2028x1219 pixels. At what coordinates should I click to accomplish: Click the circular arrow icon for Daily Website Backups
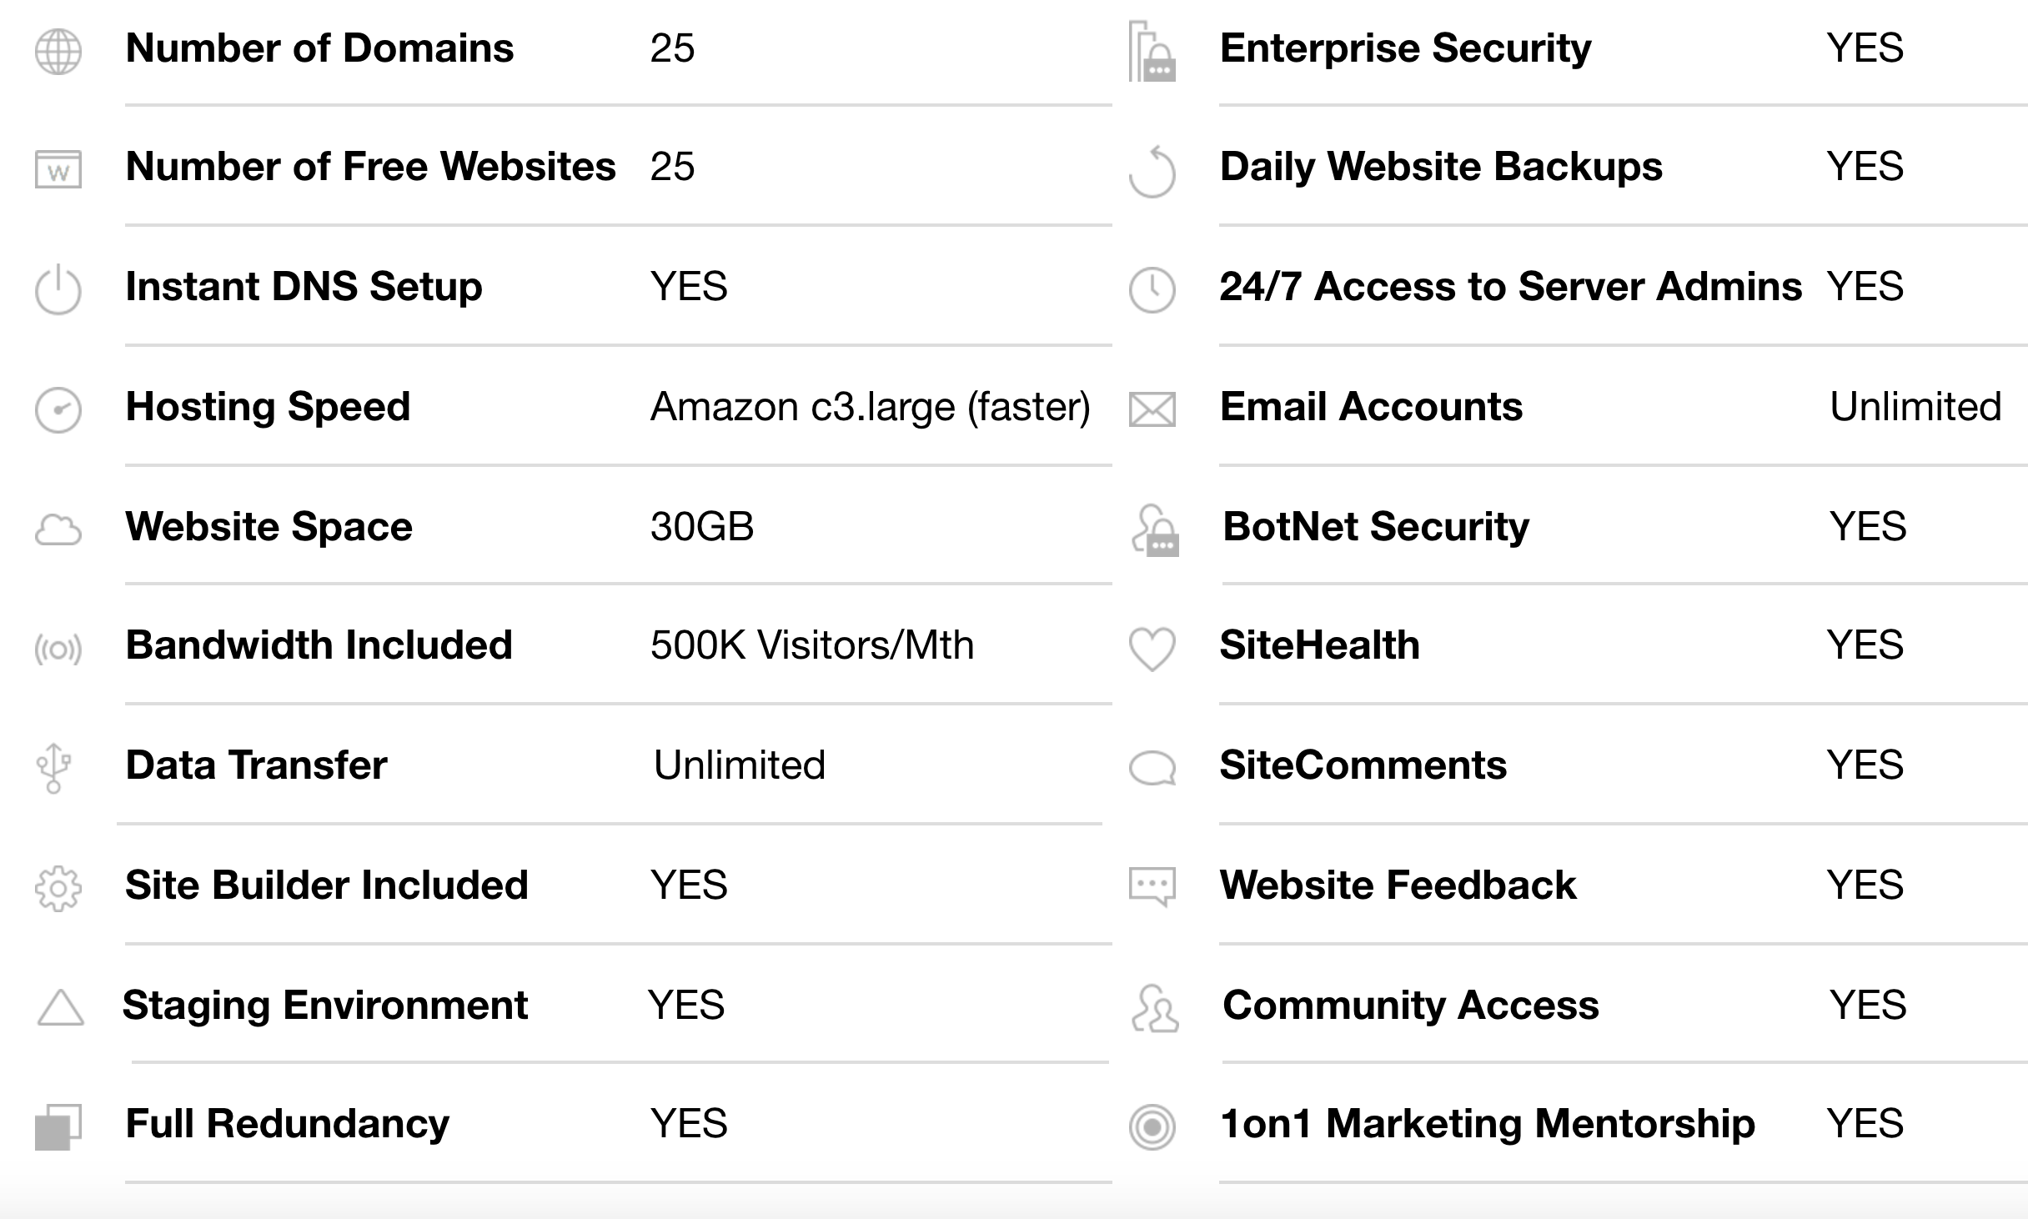(x=1152, y=172)
